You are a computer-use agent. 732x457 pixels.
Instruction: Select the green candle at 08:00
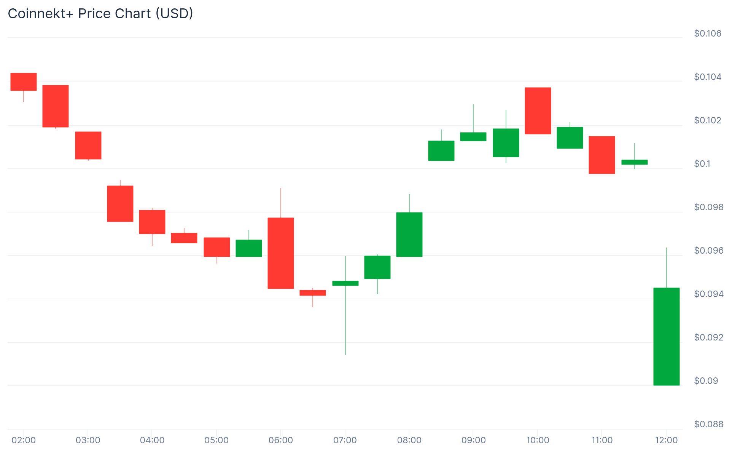coord(409,235)
